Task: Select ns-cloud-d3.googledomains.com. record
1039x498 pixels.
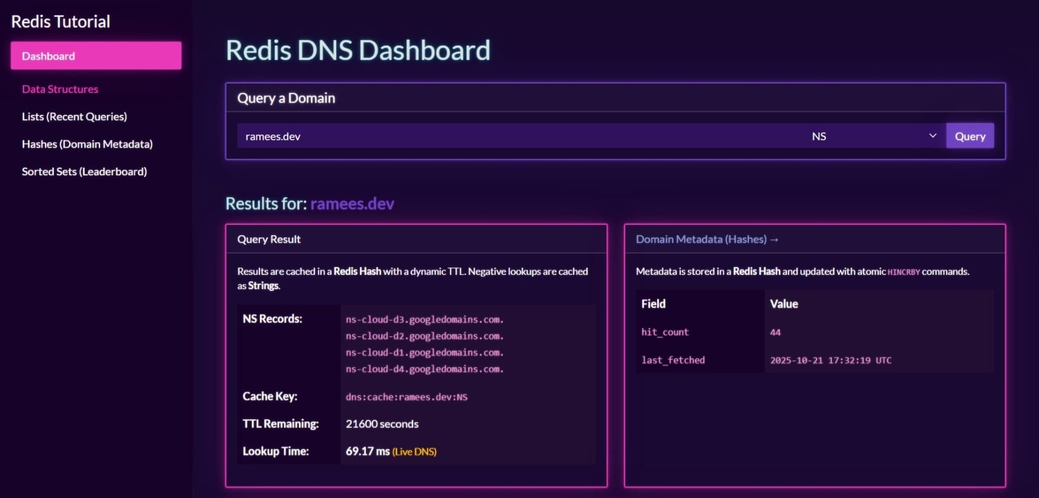Action: point(424,319)
